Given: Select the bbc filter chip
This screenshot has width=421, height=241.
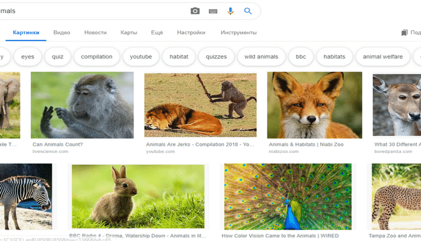Looking at the screenshot, I should click(x=301, y=57).
